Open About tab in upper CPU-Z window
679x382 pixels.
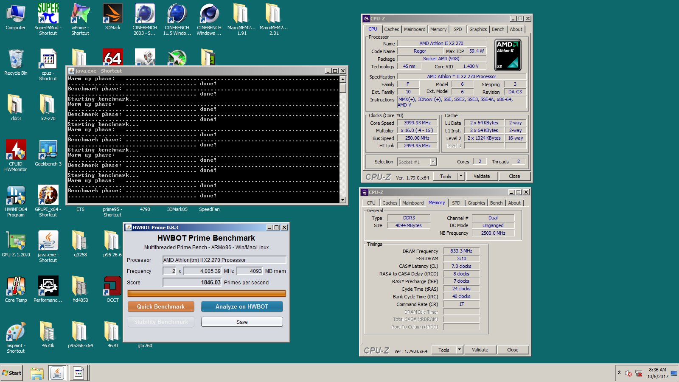click(516, 29)
